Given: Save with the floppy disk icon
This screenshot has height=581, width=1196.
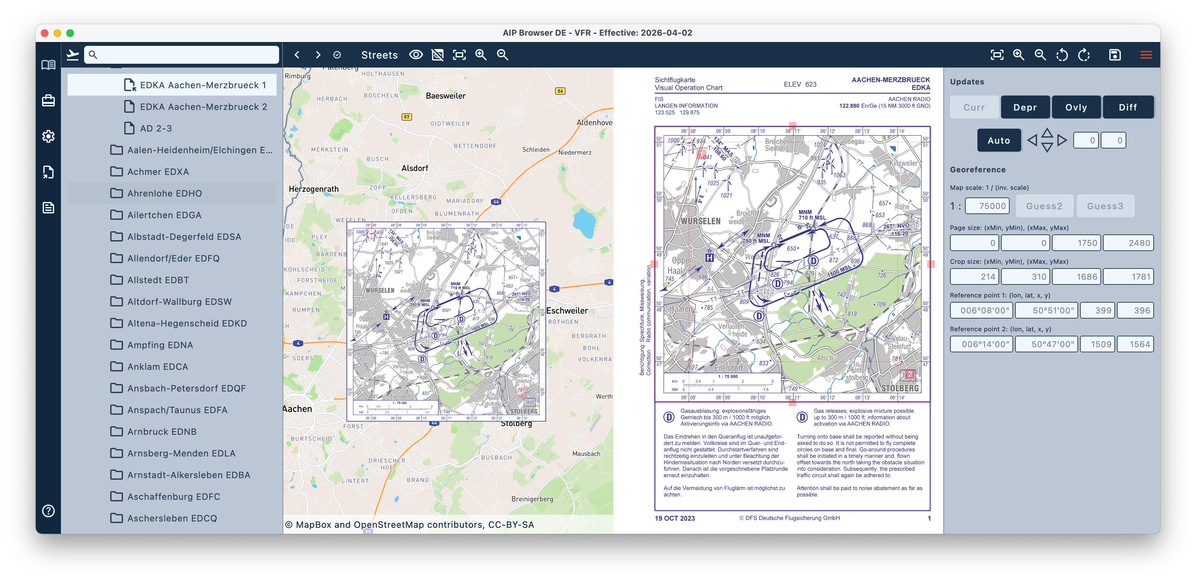Looking at the screenshot, I should [1115, 55].
